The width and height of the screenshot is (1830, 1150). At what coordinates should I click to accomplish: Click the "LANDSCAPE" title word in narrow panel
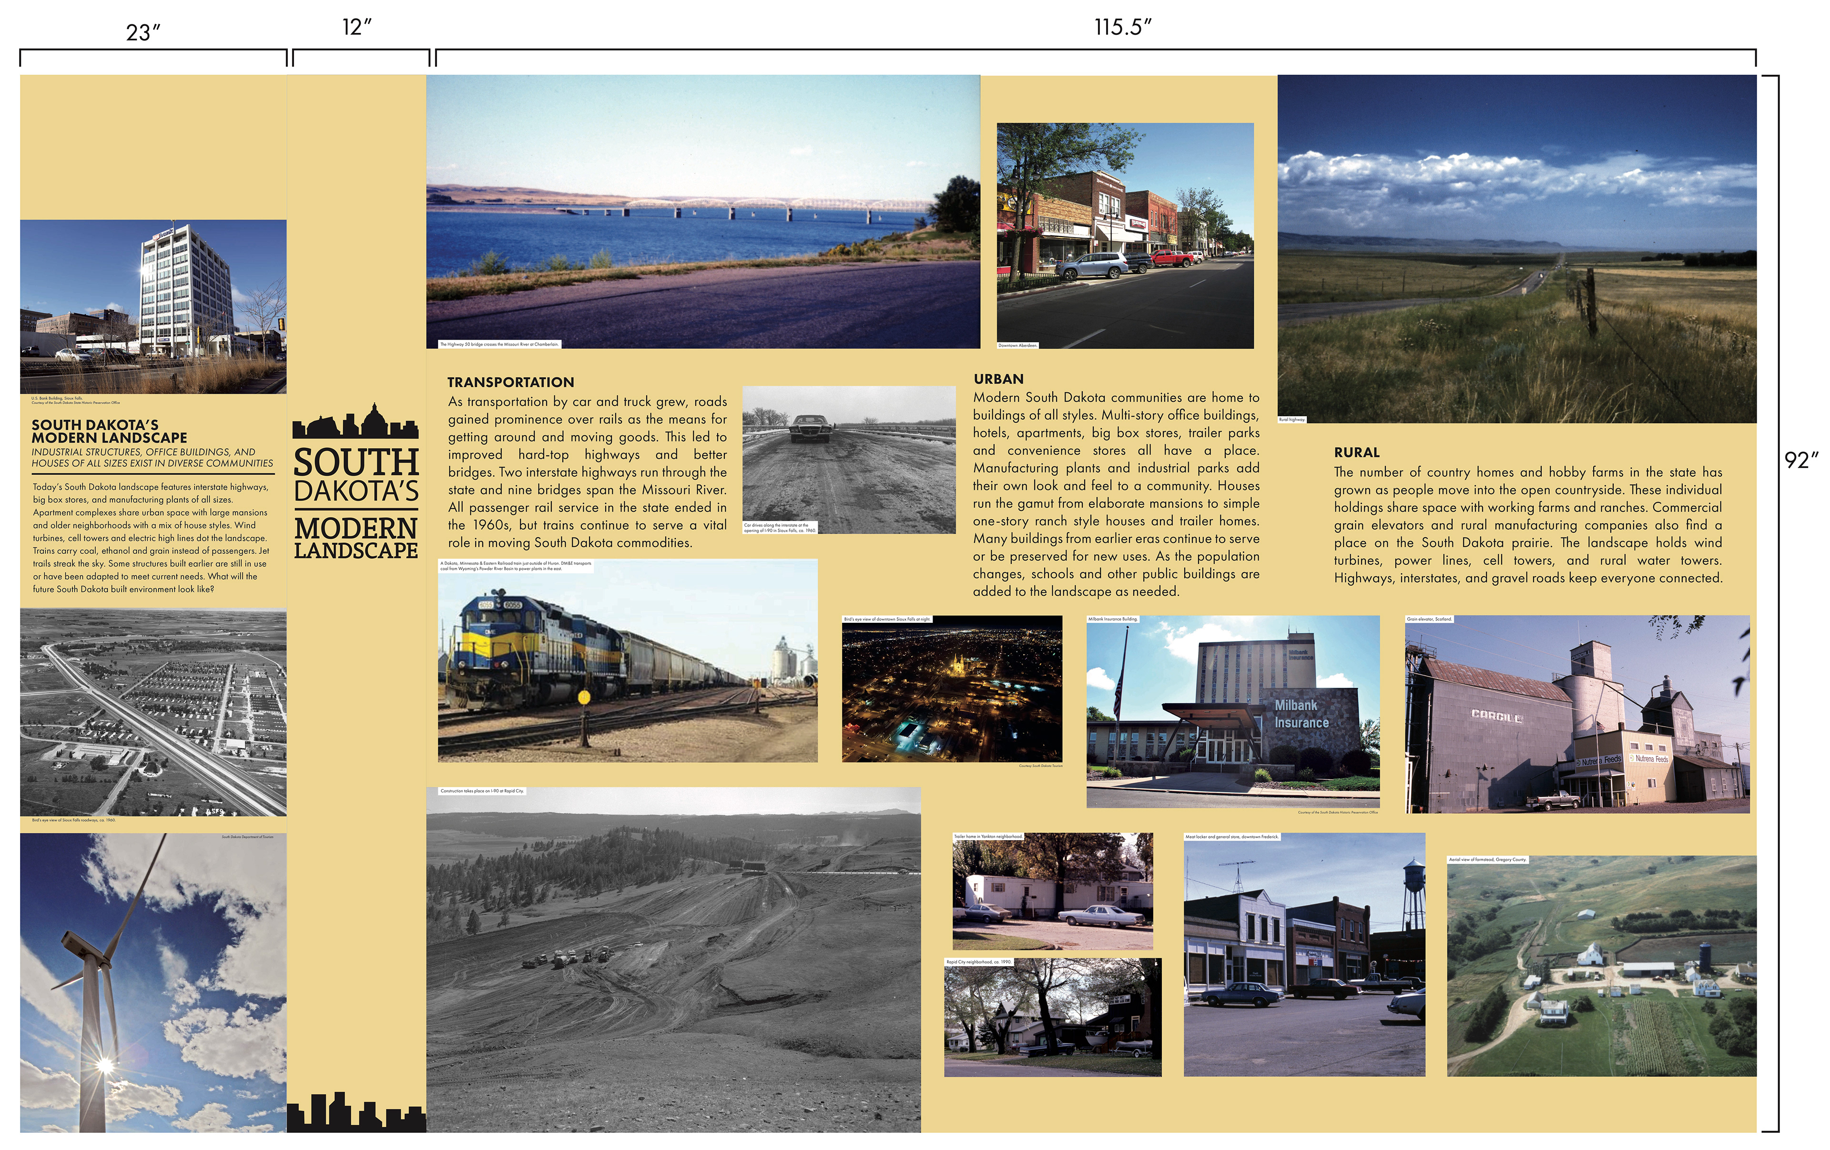tap(356, 550)
